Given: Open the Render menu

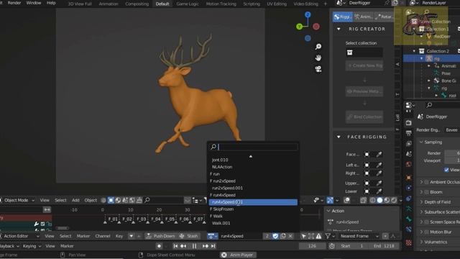Looking at the screenshot, I should tap(14, 3).
